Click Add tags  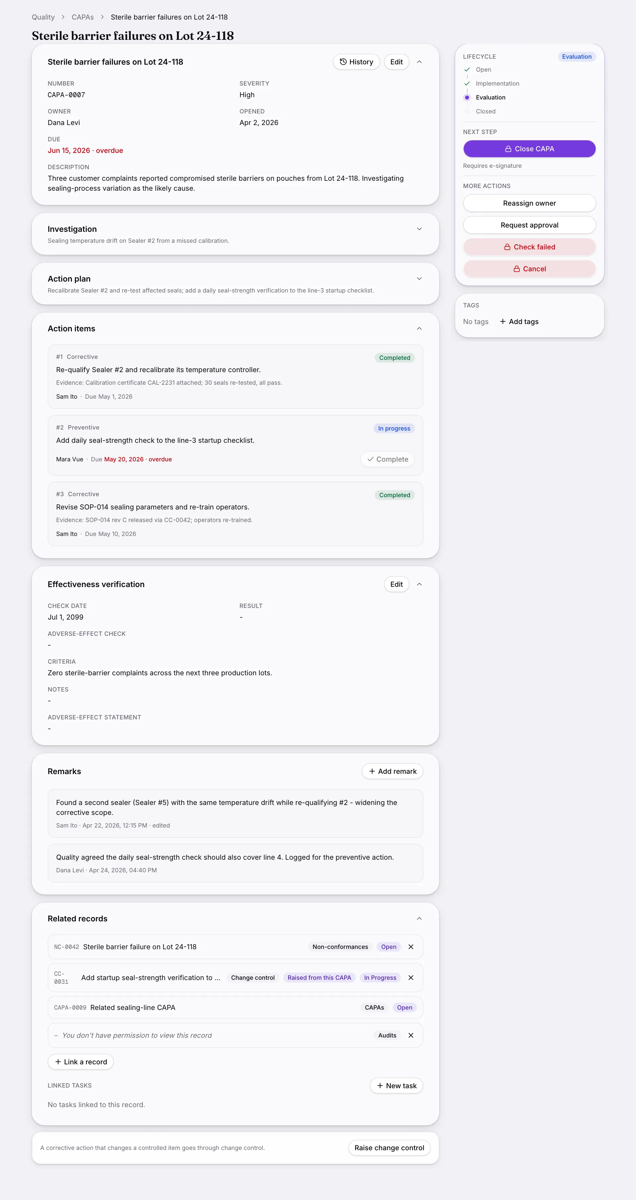coord(519,321)
